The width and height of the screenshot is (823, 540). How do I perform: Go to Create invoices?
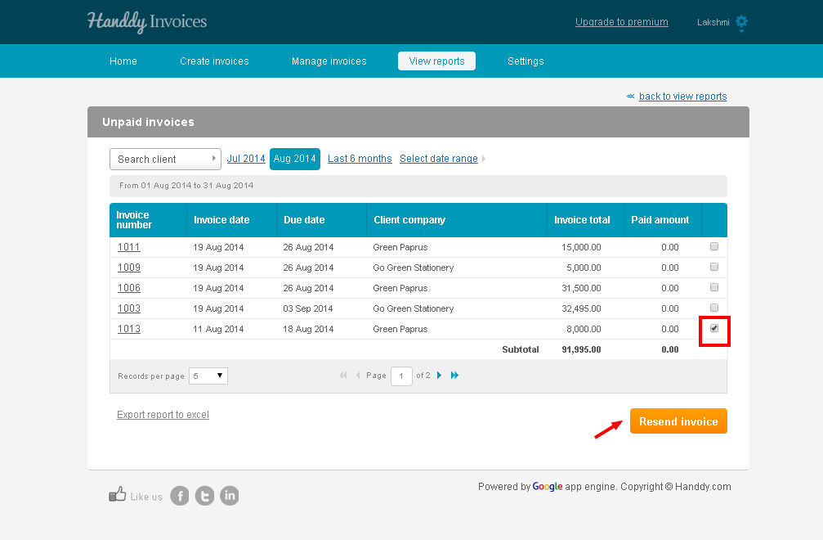point(214,61)
